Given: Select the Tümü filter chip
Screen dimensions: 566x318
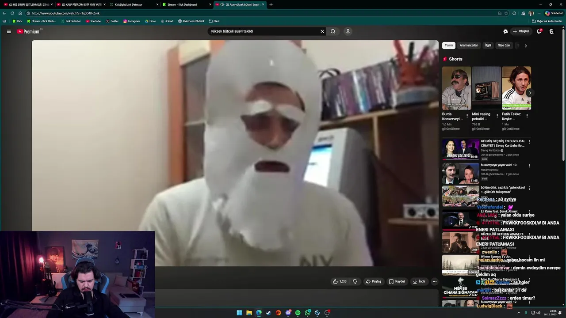Looking at the screenshot, I should [449, 45].
